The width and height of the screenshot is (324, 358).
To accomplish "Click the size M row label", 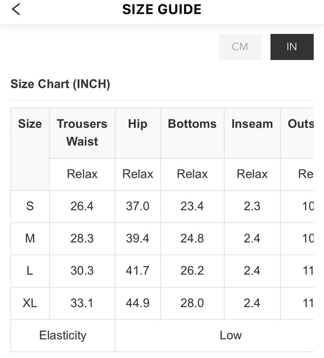I will point(30,238).
